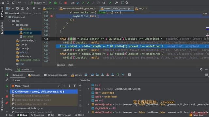209x117 pixels.
Task: Click the ipcFd = undefined variable
Action: tap(105, 97)
